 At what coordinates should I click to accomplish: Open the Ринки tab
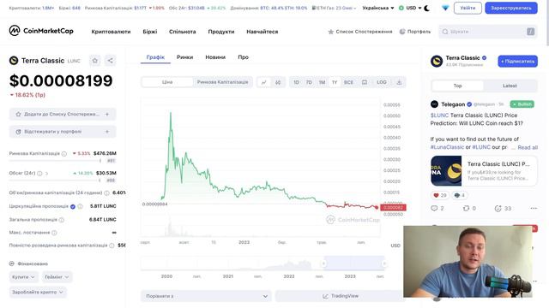click(x=185, y=57)
